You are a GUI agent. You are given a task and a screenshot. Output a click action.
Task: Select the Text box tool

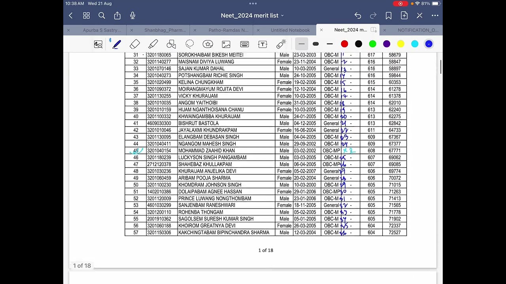(x=263, y=44)
